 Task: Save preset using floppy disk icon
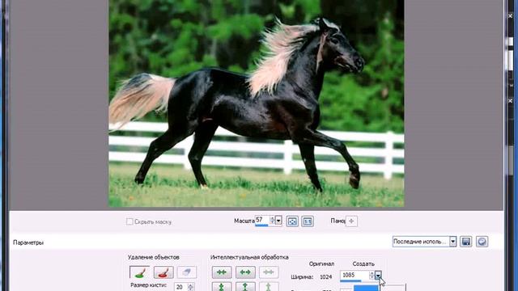click(x=466, y=242)
